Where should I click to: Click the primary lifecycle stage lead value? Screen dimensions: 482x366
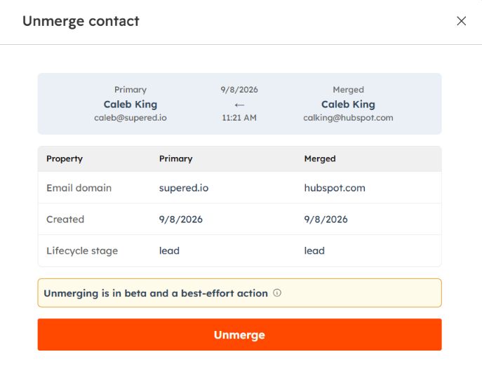tap(169, 251)
